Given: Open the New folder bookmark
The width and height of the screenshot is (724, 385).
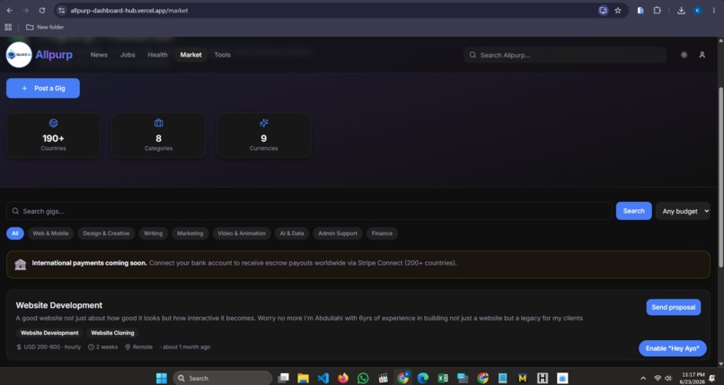Looking at the screenshot, I should coord(45,27).
